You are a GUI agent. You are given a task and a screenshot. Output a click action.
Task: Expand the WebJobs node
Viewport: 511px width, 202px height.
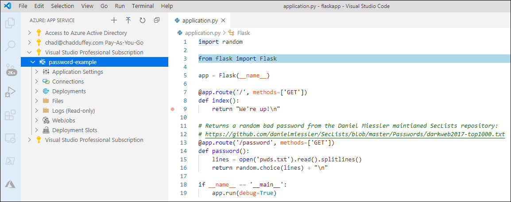(36, 120)
